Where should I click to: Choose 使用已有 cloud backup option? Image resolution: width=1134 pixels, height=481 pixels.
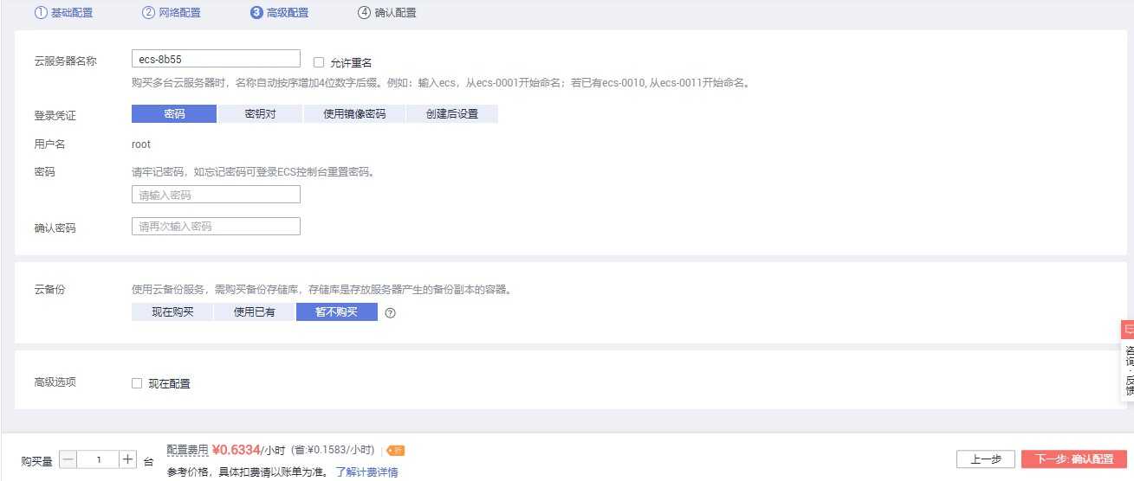[254, 312]
